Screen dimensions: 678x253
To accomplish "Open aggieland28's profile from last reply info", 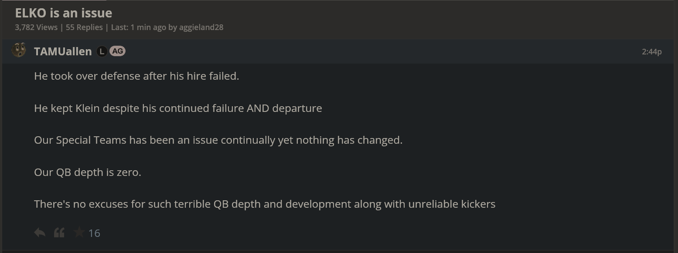I will point(201,27).
